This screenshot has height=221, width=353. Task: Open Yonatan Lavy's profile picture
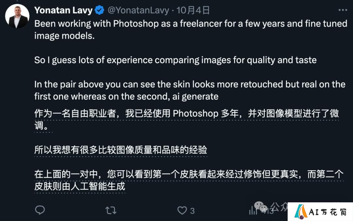click(17, 16)
